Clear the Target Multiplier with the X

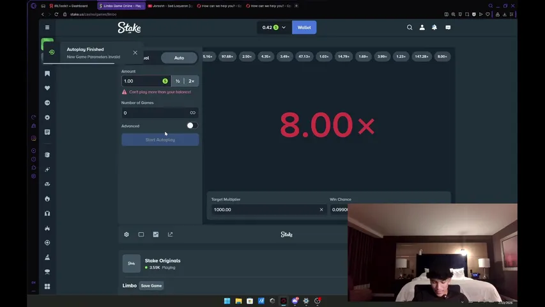tap(321, 210)
